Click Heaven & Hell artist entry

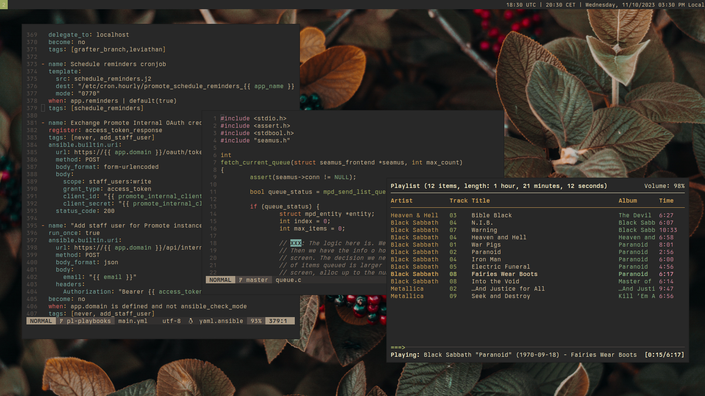[x=414, y=215]
